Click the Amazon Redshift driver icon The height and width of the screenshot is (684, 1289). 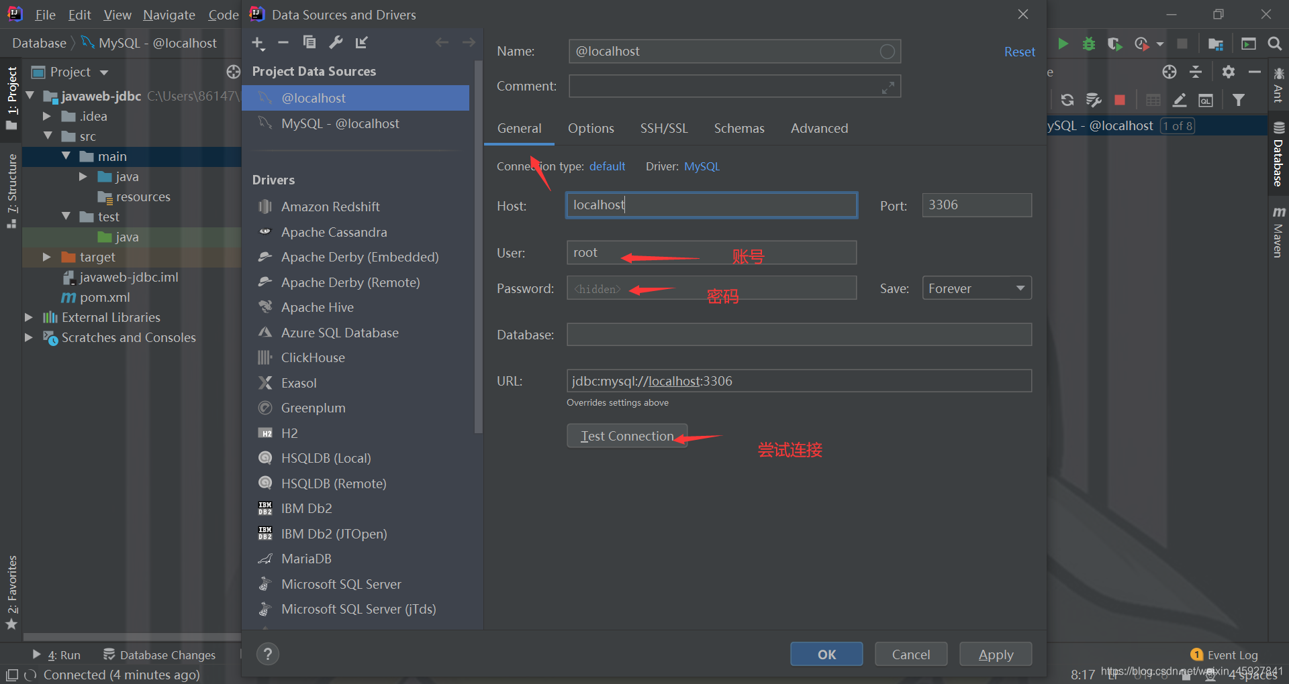coord(265,207)
